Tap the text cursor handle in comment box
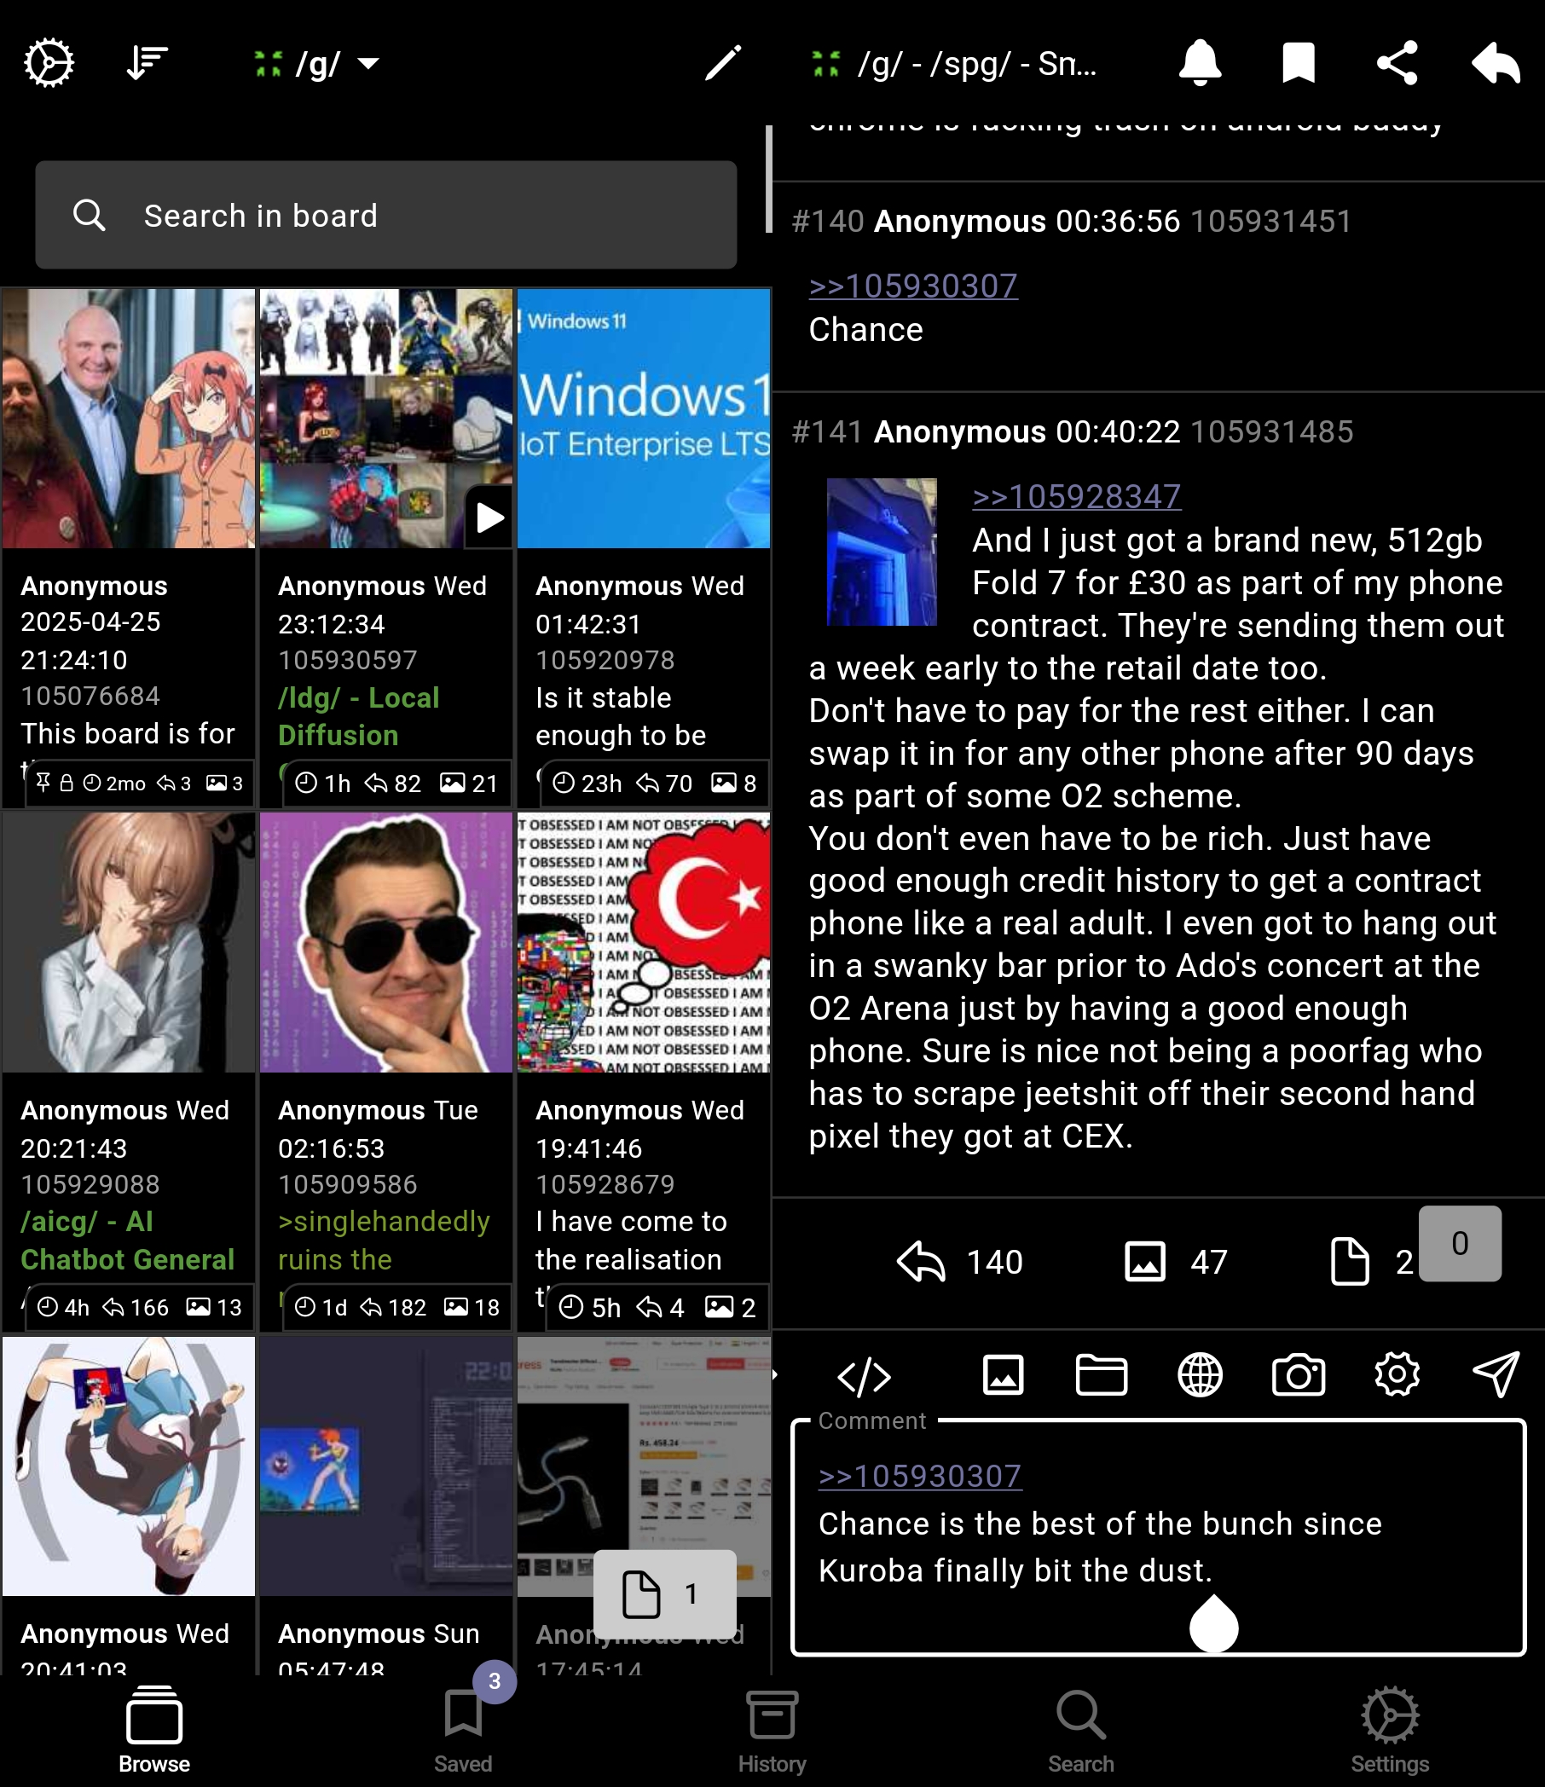 [x=1213, y=1623]
